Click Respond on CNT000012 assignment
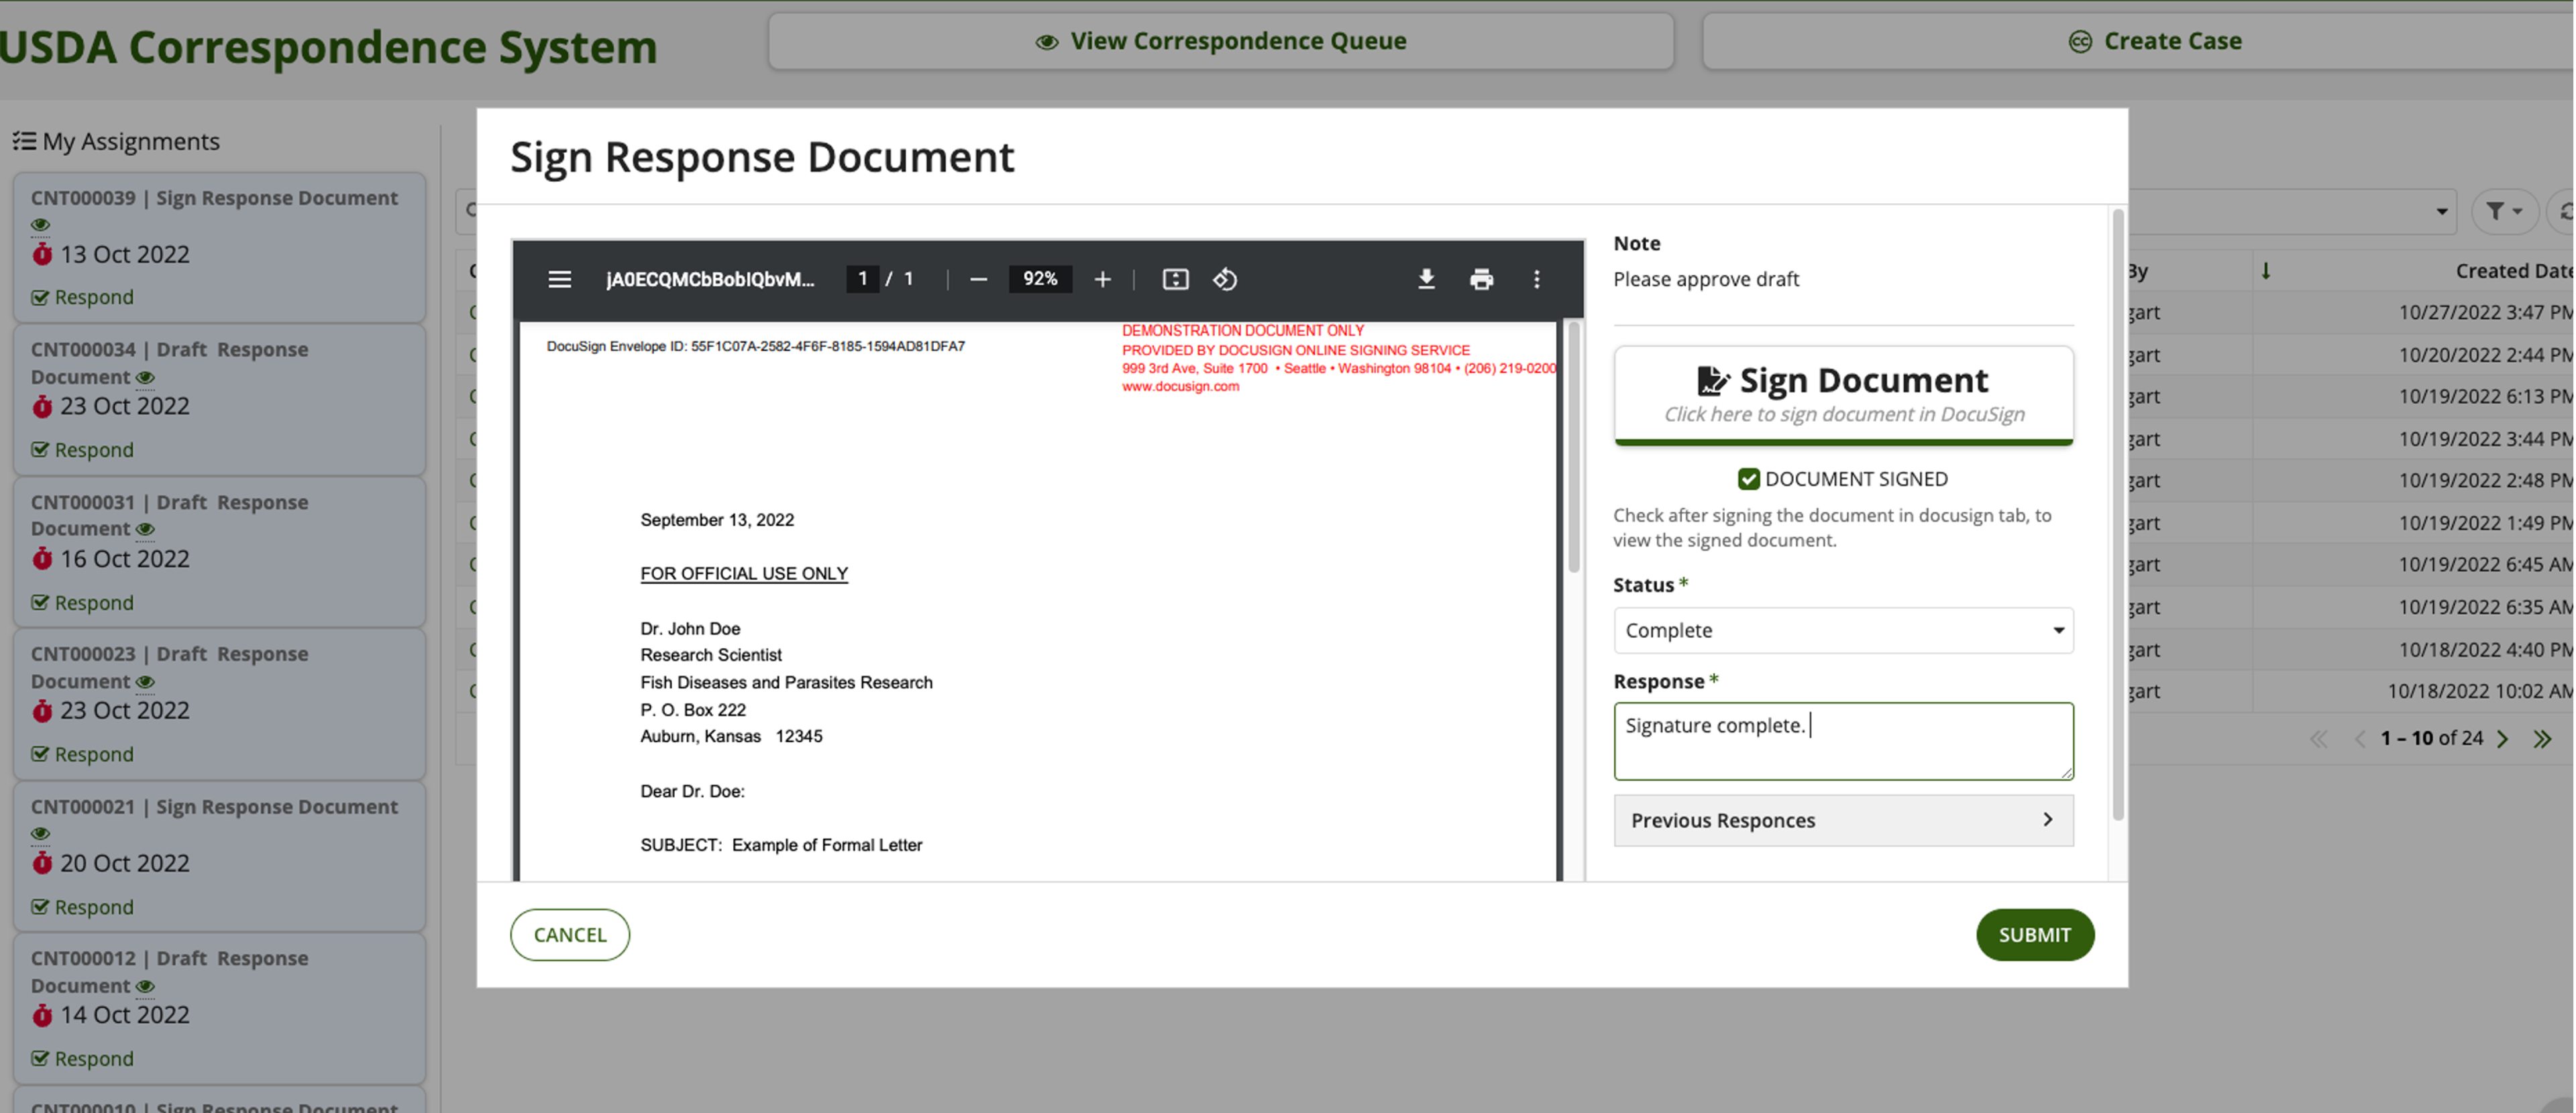2576x1113 pixels. [83, 1059]
